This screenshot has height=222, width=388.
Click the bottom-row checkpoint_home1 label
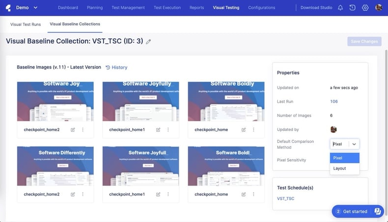click(x=127, y=195)
